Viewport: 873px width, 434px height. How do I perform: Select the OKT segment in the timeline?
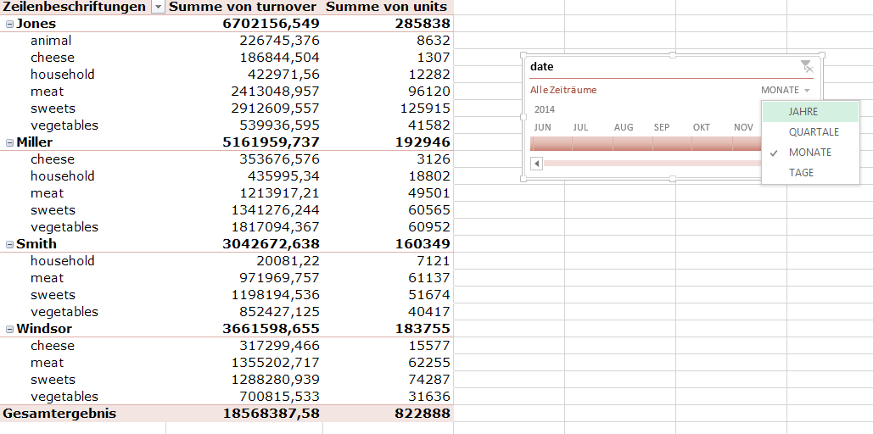click(x=701, y=143)
